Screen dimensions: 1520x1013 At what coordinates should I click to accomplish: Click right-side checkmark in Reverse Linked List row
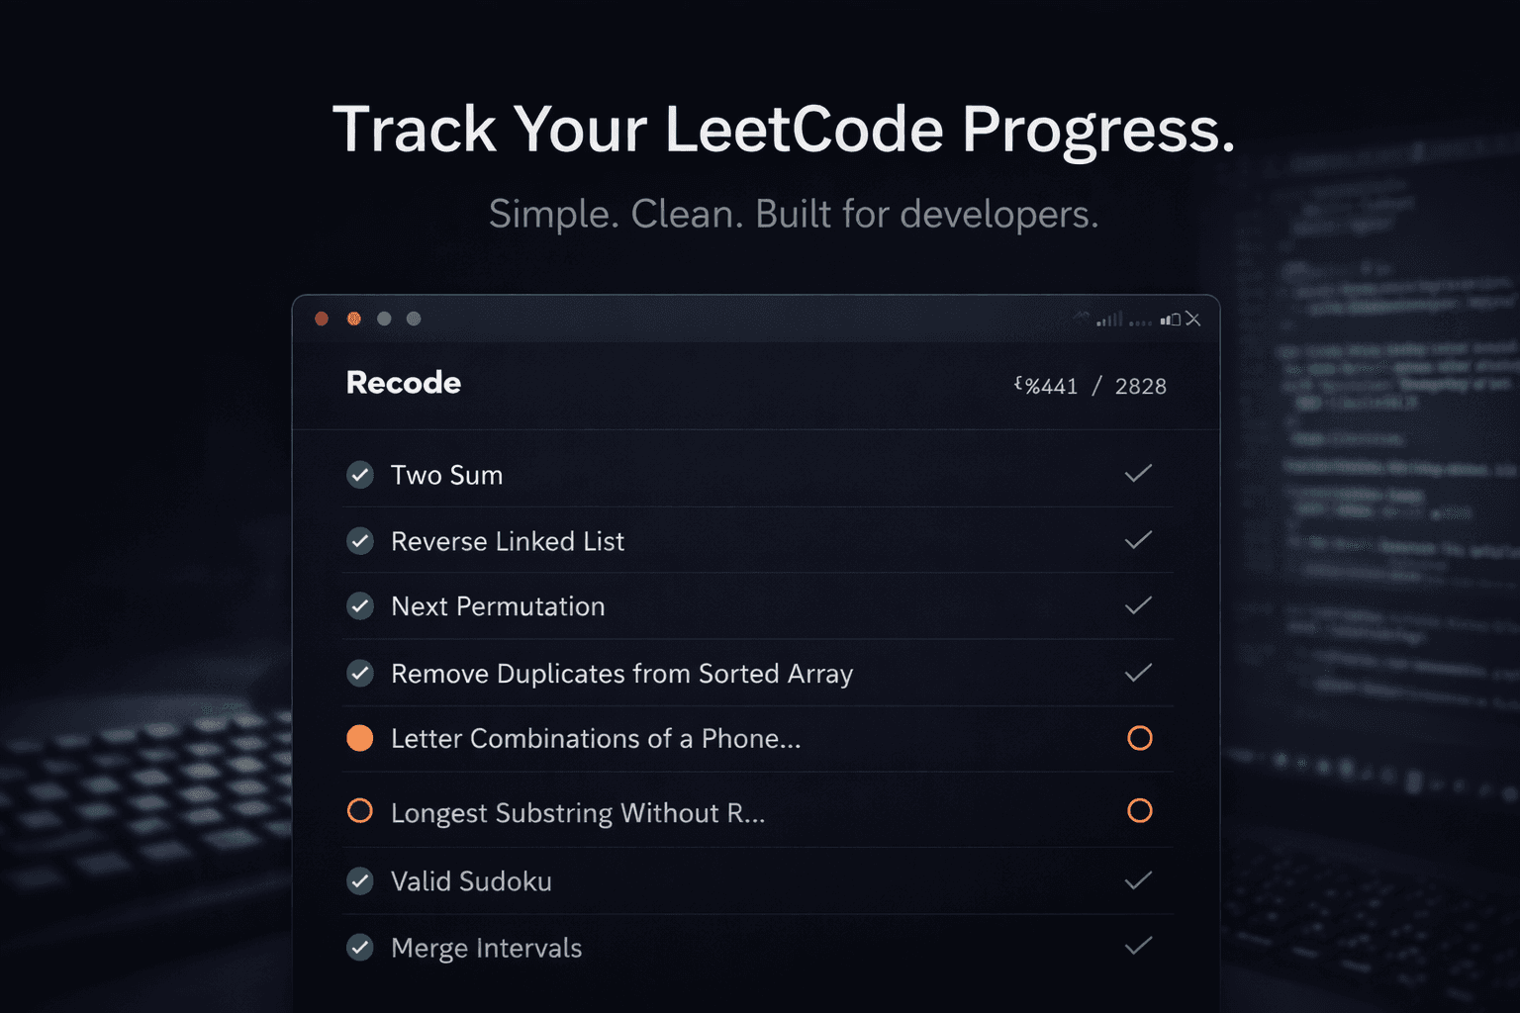pyautogui.click(x=1138, y=540)
